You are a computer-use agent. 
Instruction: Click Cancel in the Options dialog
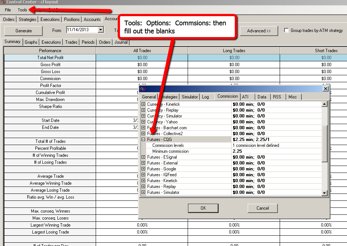[x=262, y=208]
